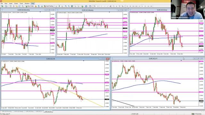Zoom out of the chart

(x=69, y=6)
